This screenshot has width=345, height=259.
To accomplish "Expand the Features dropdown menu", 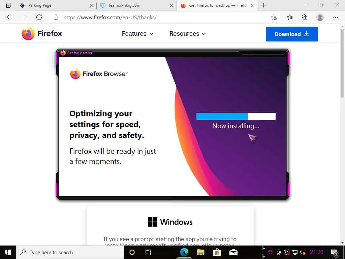I will click(137, 34).
